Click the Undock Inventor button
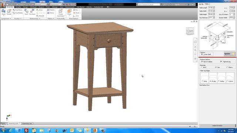The height and width of the screenshot is (133, 237). click(217, 126)
